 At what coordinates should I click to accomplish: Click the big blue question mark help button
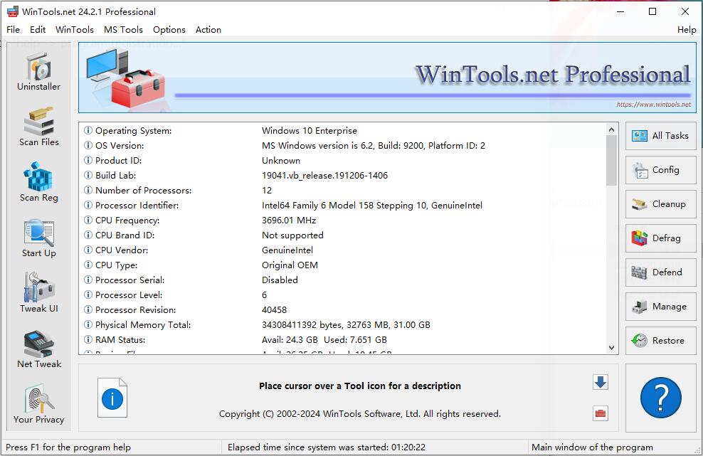[x=661, y=398]
